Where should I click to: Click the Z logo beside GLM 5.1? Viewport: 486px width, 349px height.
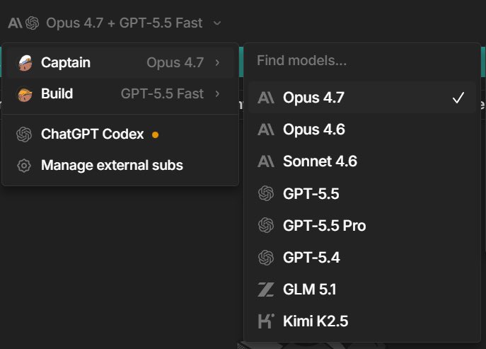[x=266, y=290]
